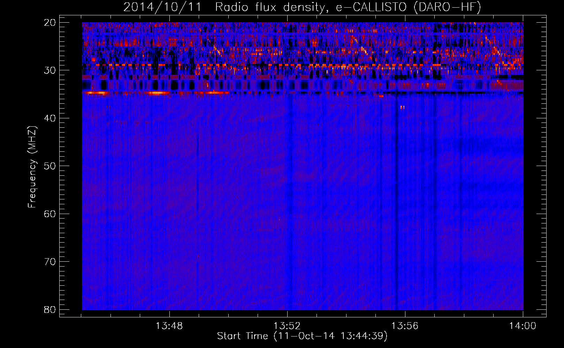Click the plot title text e-CALLISTO (DARO-HF)
This screenshot has width=564, height=348.
[x=408, y=7]
